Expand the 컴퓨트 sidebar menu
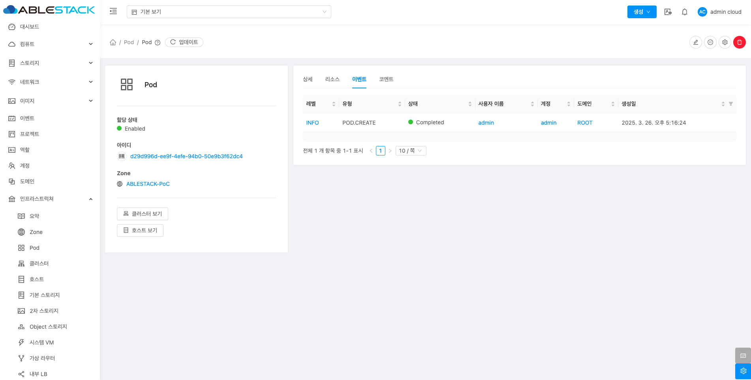The image size is (751, 380). tap(50, 44)
